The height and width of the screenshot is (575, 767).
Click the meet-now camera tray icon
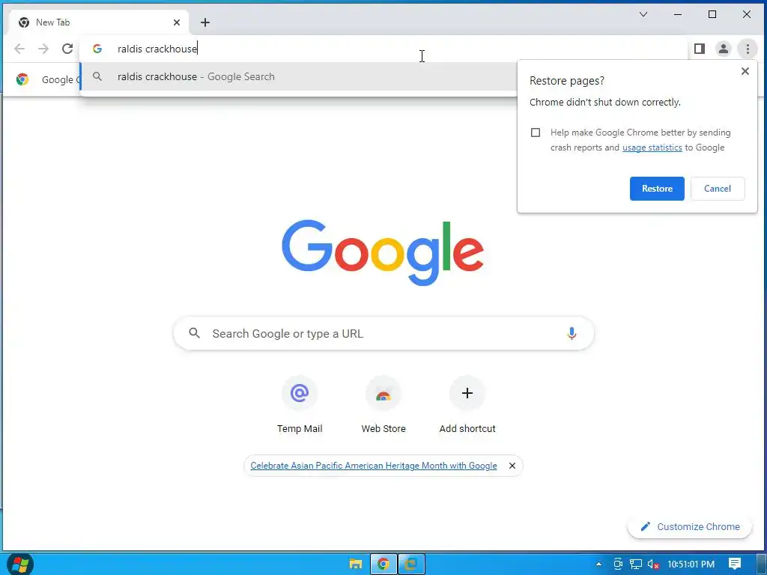[x=618, y=565]
